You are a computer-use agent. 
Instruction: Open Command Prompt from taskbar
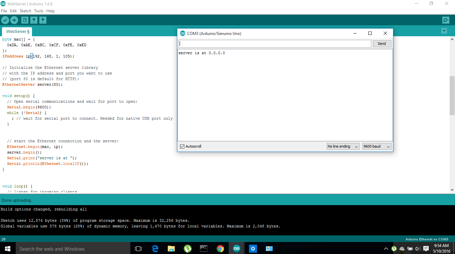click(204, 248)
